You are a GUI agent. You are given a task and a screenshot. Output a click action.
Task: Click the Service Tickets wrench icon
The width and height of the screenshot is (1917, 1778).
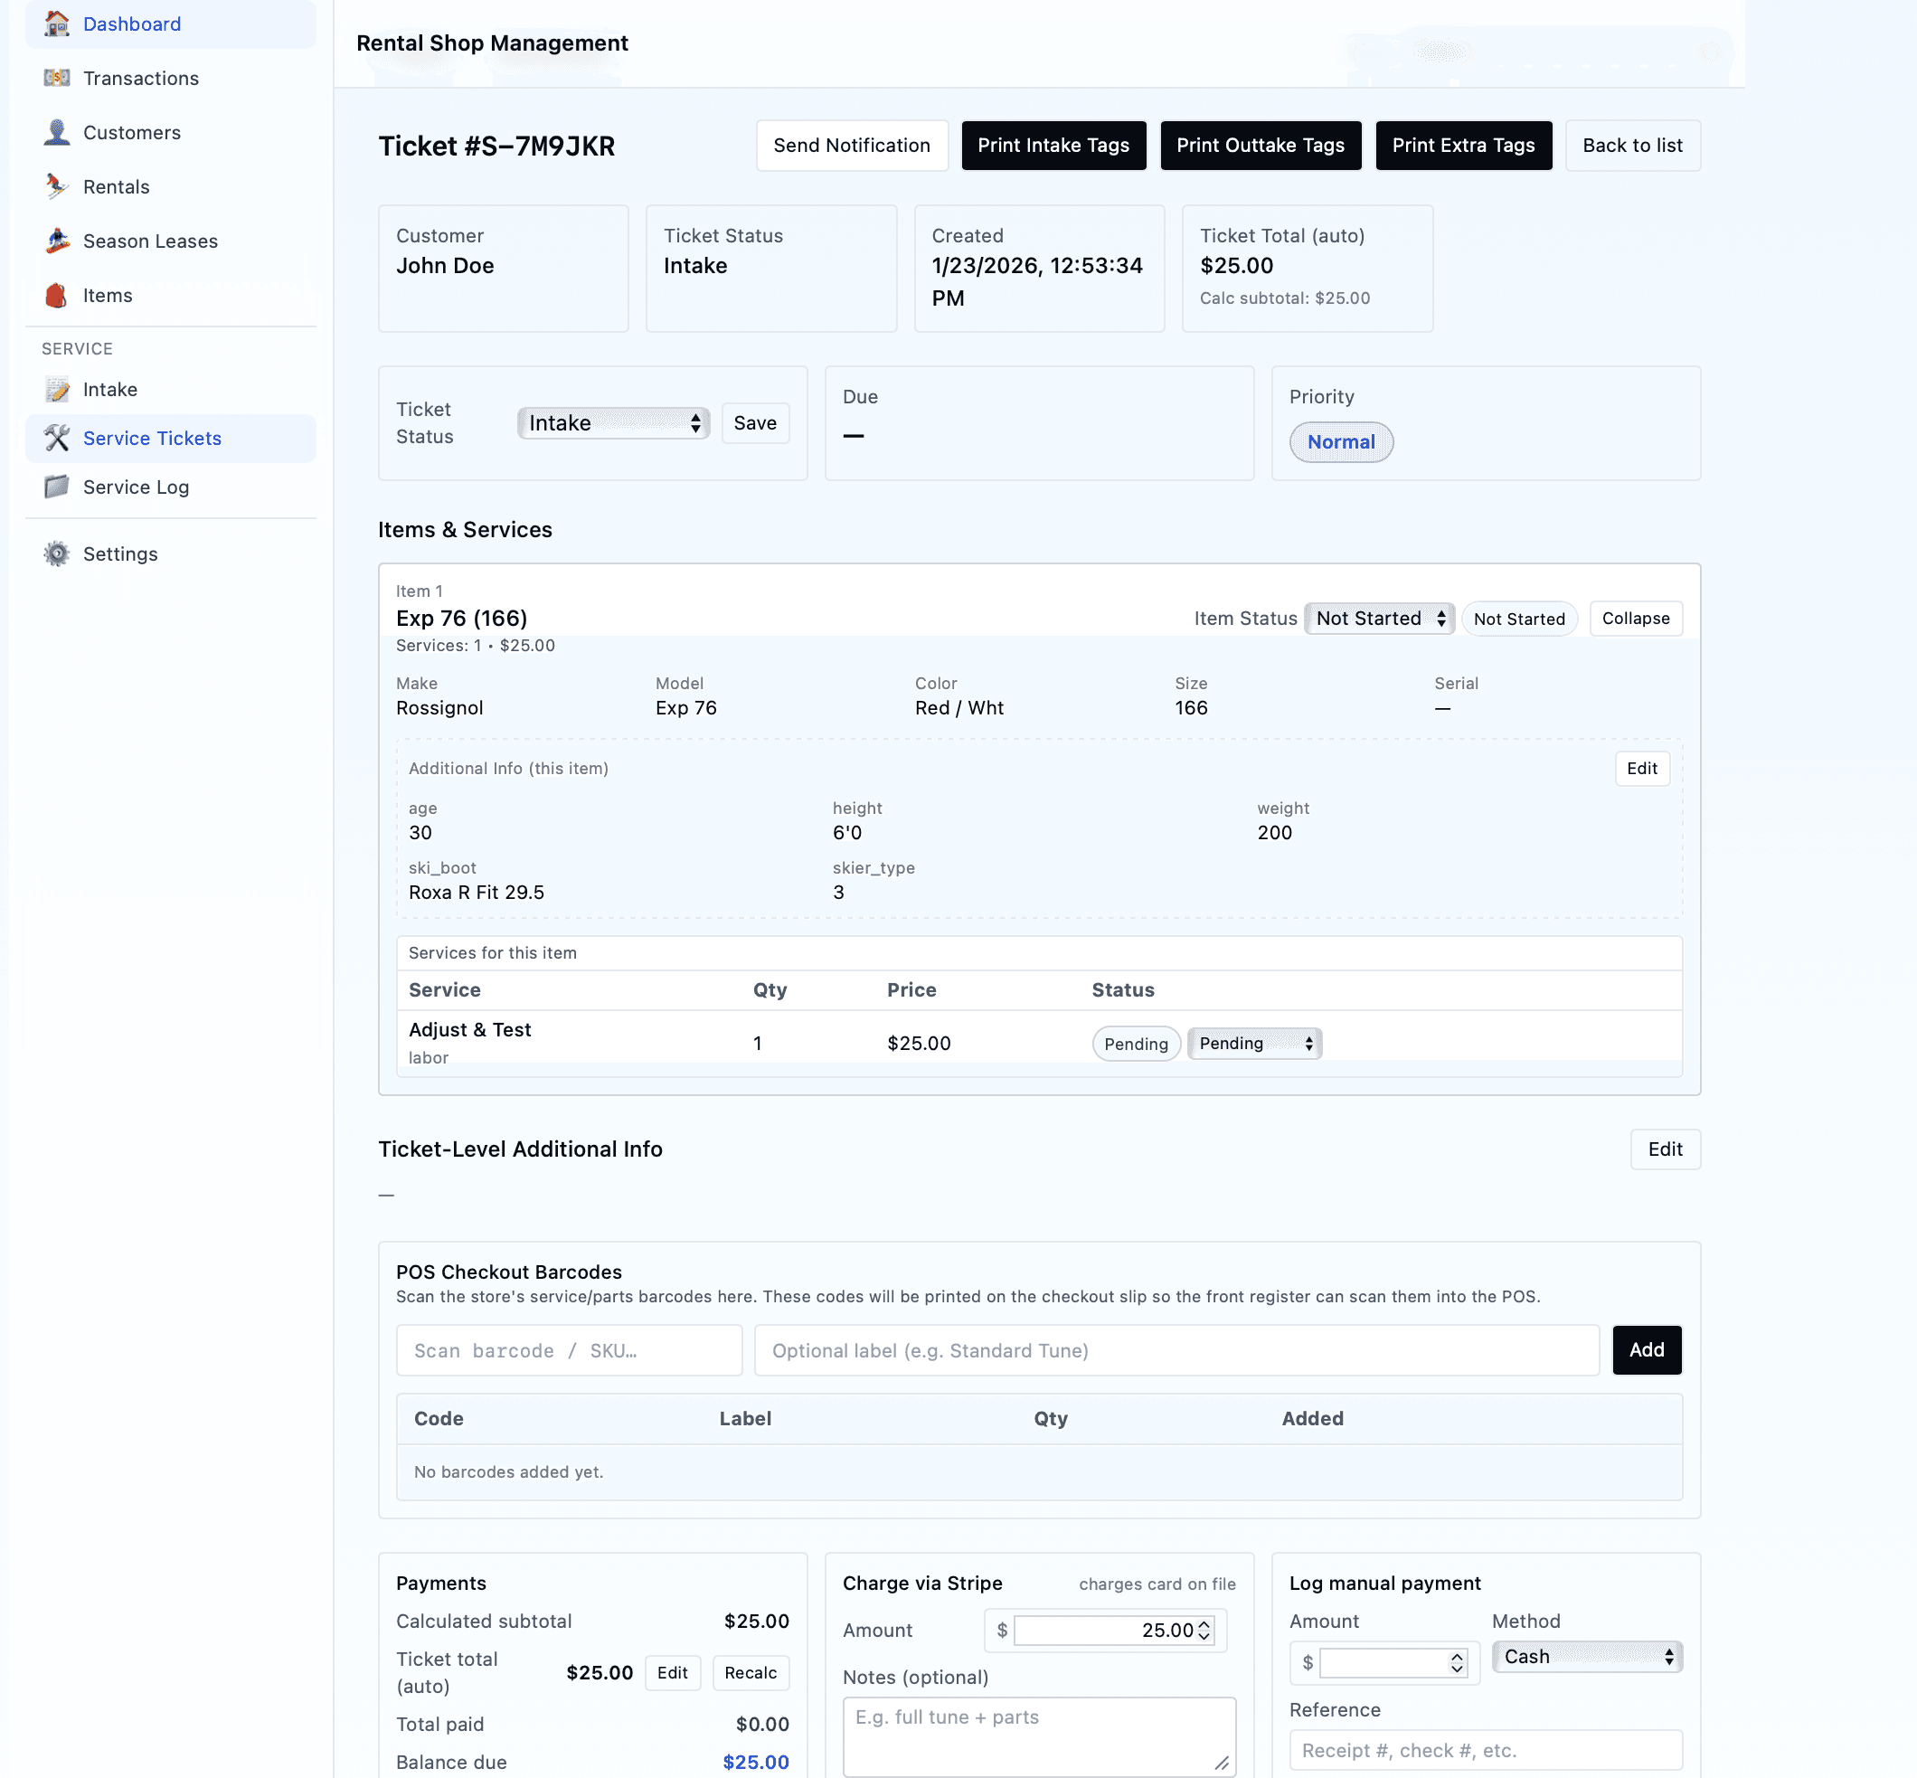click(56, 438)
